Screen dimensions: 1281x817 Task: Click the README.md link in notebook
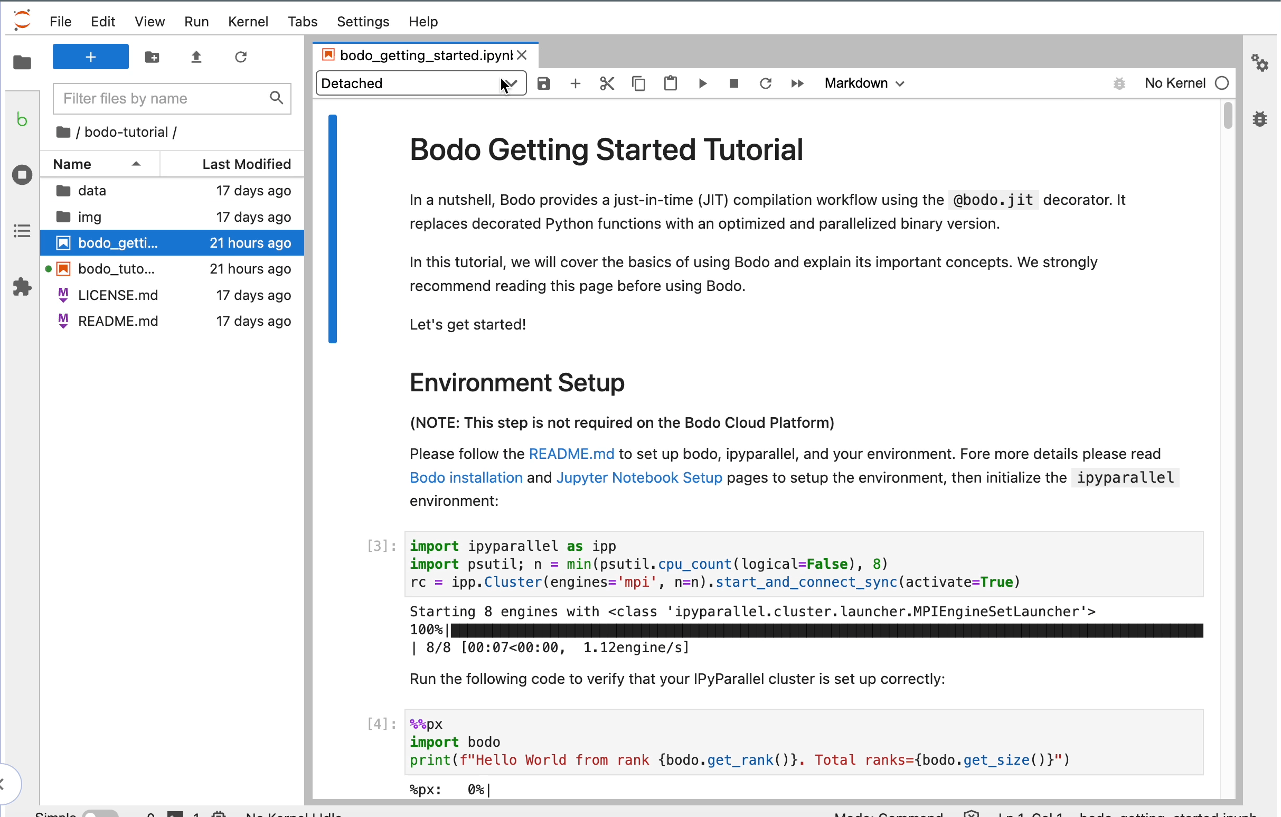pos(570,454)
